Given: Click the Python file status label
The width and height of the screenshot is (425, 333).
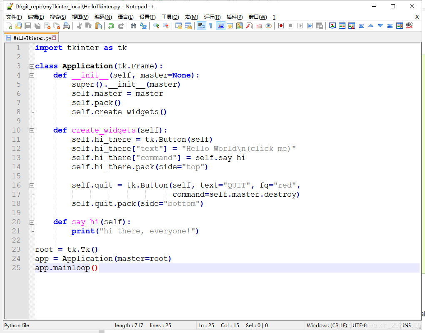Looking at the screenshot, I should 17,325.
